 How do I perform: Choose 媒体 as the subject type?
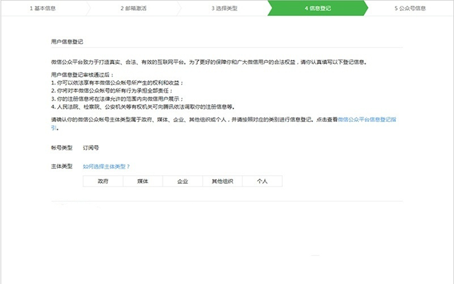[x=143, y=181]
